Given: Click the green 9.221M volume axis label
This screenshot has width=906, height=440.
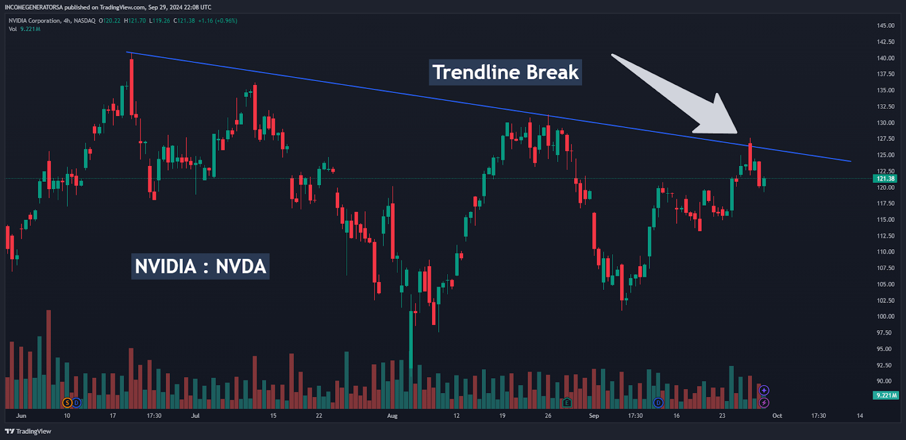Looking at the screenshot, I should (x=886, y=395).
